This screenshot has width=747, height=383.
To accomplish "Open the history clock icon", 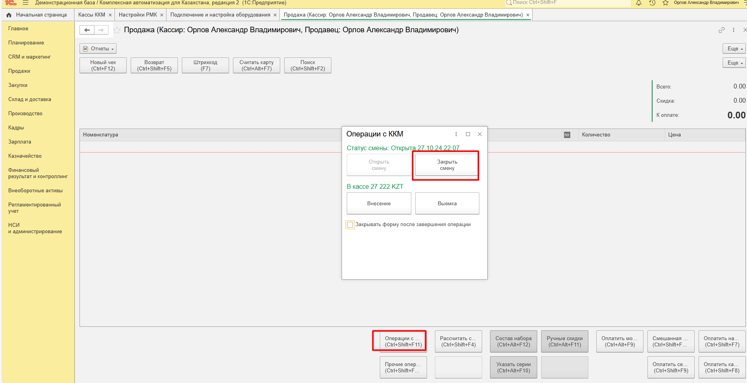I will pos(652,3).
